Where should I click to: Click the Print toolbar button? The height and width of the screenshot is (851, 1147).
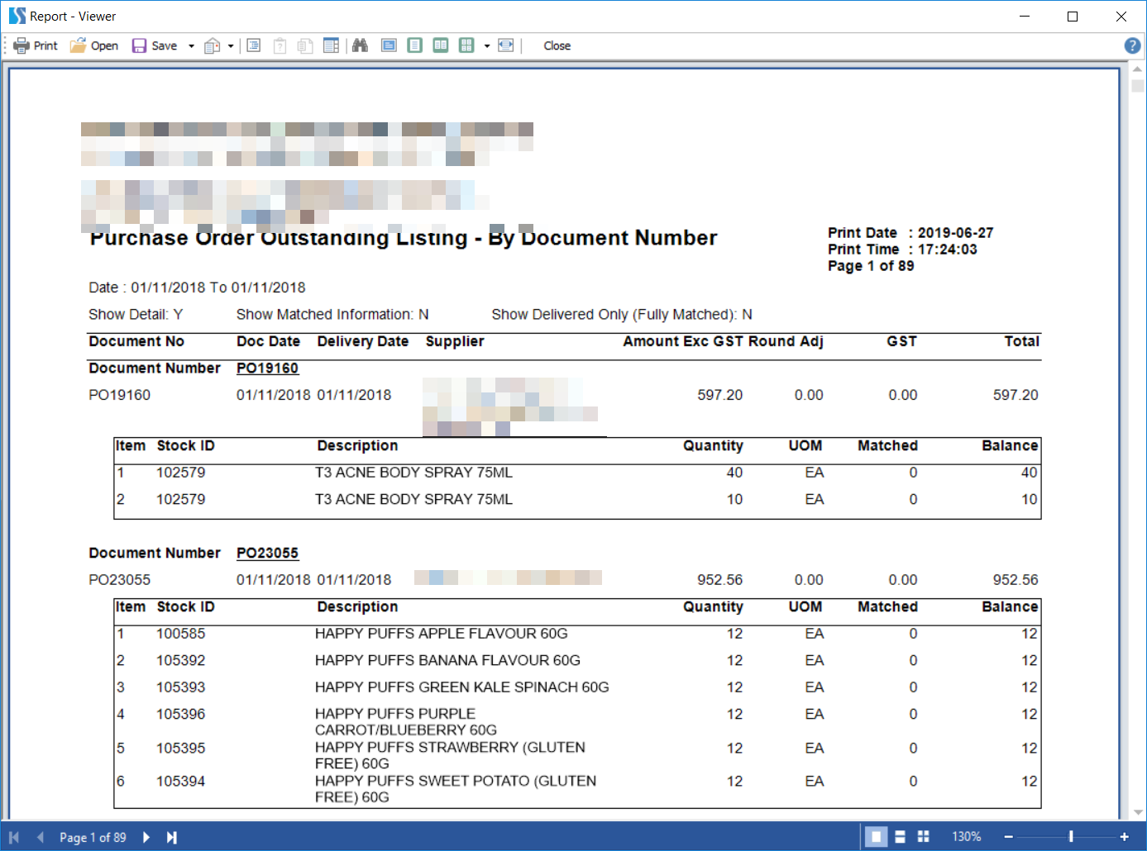pyautogui.click(x=36, y=45)
